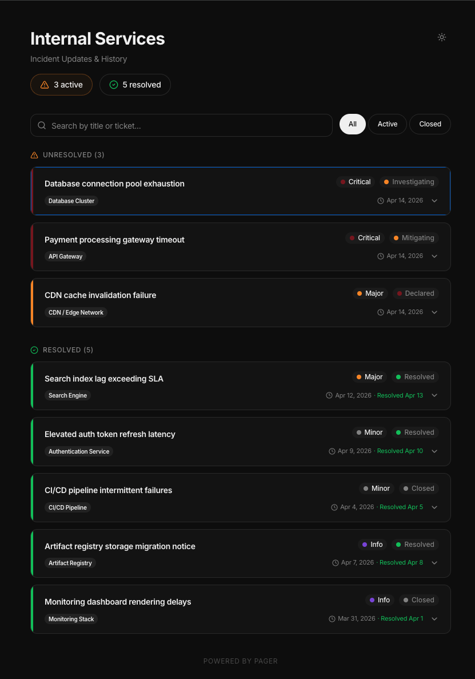The width and height of the screenshot is (475, 679).
Task: Toggle the light theme with the sun icon
Action: 441,37
